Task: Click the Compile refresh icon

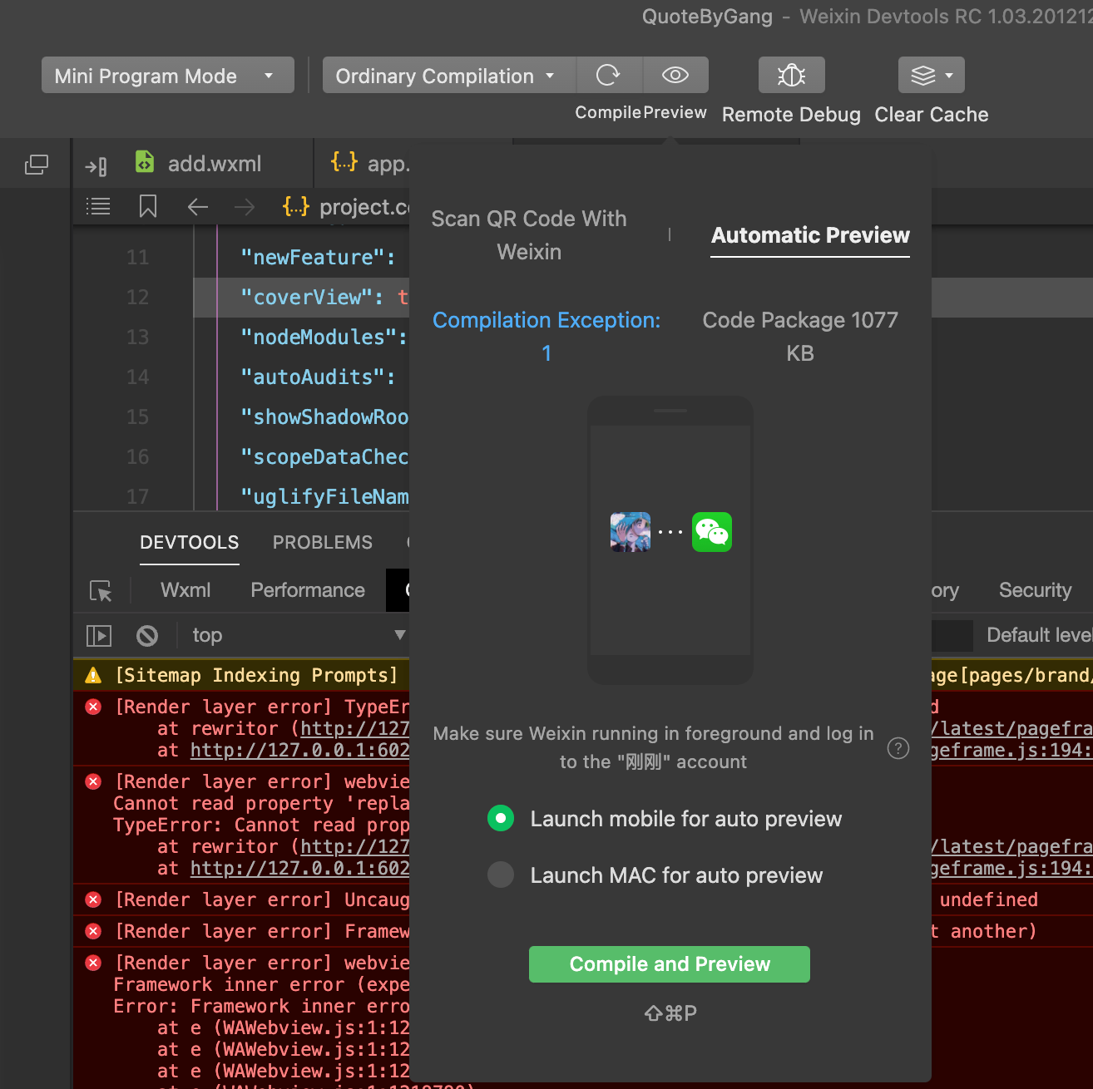Action: click(x=609, y=75)
